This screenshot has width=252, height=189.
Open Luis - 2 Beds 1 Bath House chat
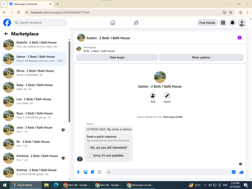[34, 101]
